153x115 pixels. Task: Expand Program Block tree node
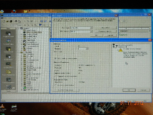pyautogui.click(x=21, y=34)
